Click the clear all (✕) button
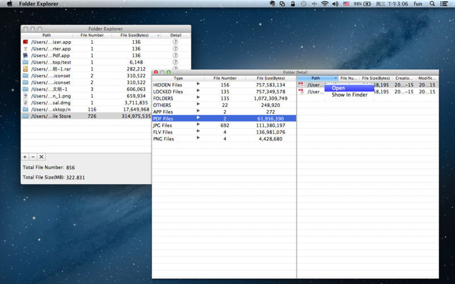 pyautogui.click(x=41, y=157)
